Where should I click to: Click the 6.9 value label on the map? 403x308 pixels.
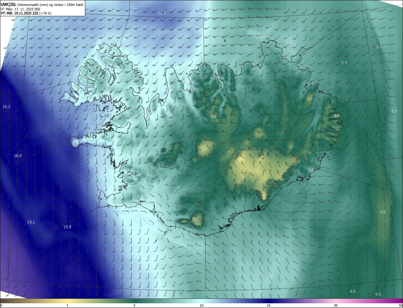pyautogui.click(x=394, y=111)
